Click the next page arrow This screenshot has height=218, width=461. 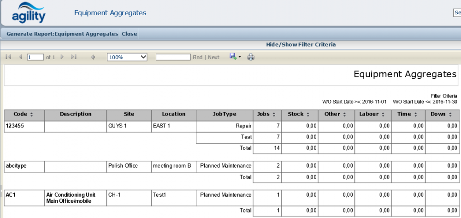(x=62, y=57)
